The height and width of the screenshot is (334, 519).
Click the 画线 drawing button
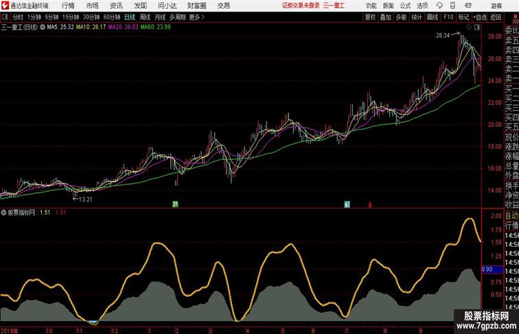coord(432,17)
